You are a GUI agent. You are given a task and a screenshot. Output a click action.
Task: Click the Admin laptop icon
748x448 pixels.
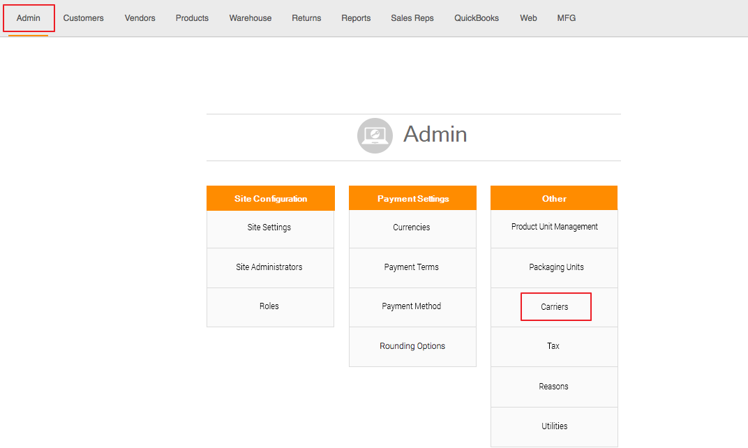pyautogui.click(x=375, y=135)
